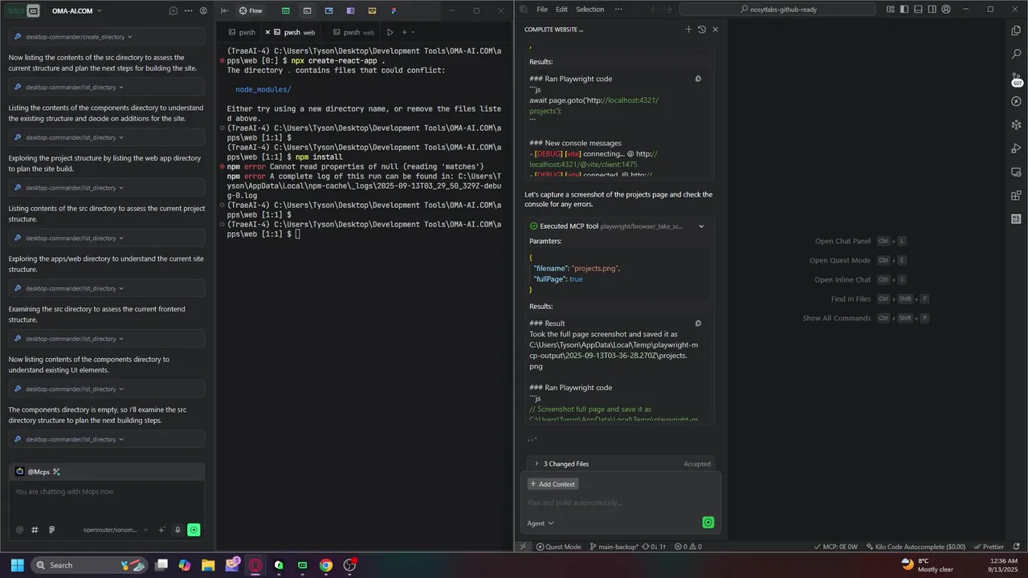Viewport: 1028px width, 578px height.
Task: Collapse the Executed MCP tool section
Action: click(701, 226)
